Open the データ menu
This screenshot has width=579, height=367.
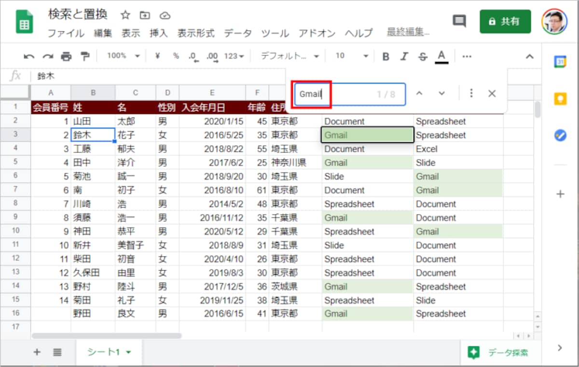tap(238, 33)
